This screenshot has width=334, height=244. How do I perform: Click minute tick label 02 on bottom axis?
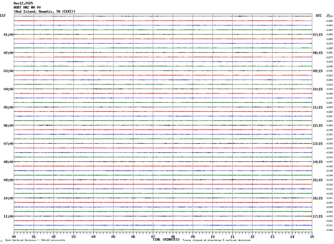coord(54,237)
